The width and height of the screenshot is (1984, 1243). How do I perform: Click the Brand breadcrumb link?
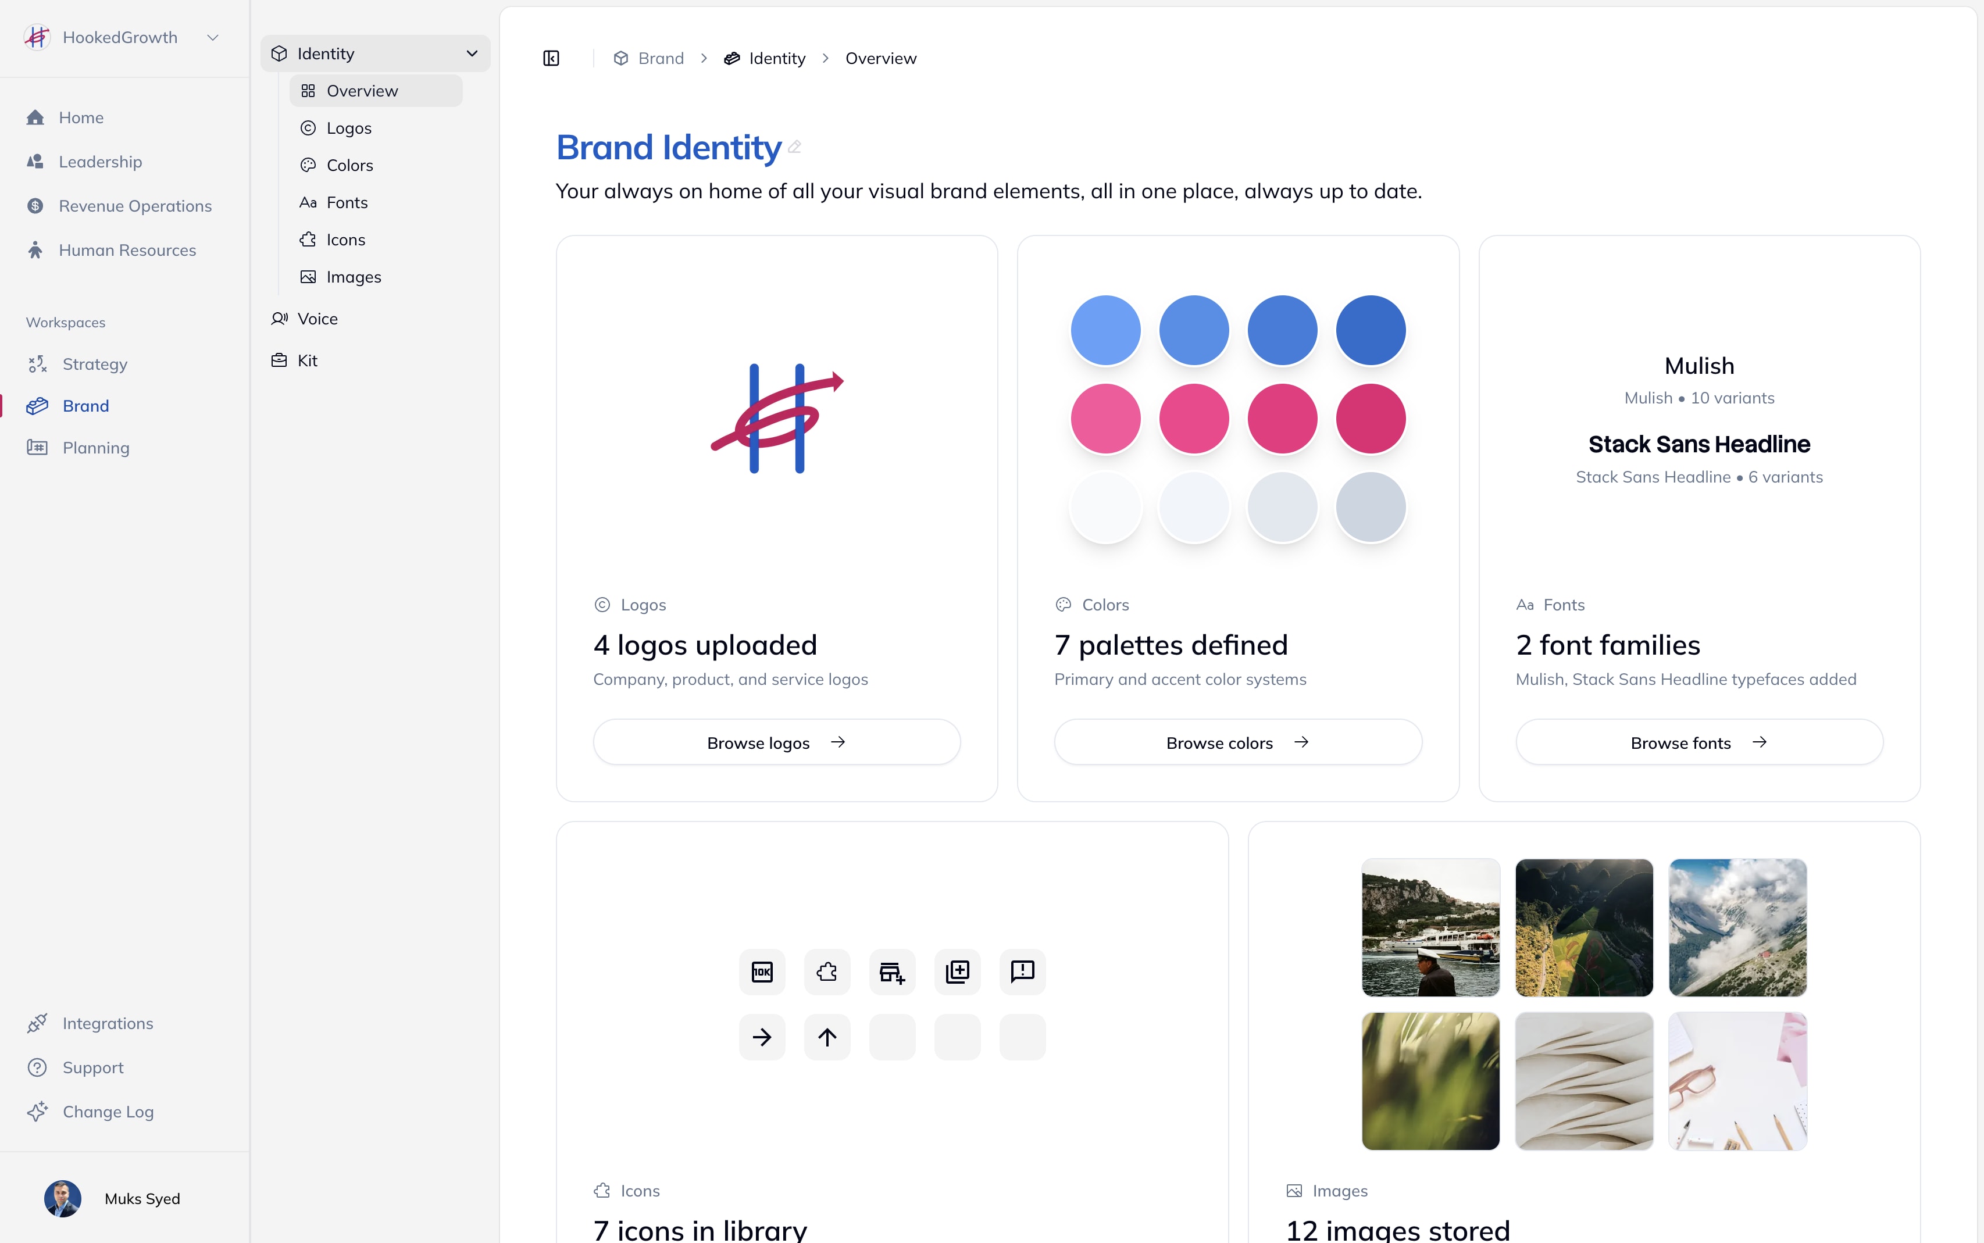point(660,58)
